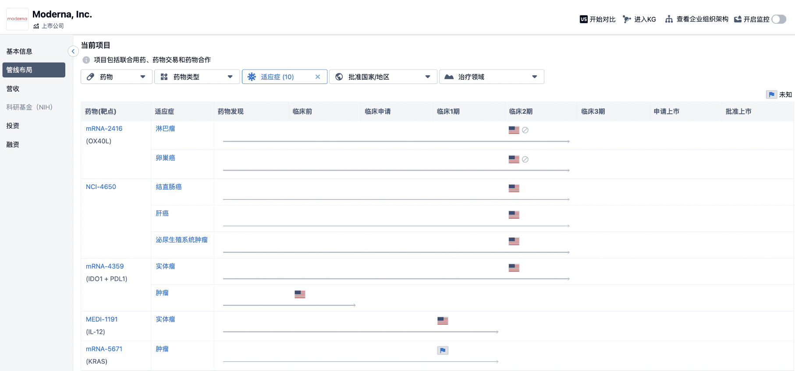This screenshot has width=795, height=371.
Task: Click the info icon beside 项目包括联合用药
Action: [x=86, y=60]
